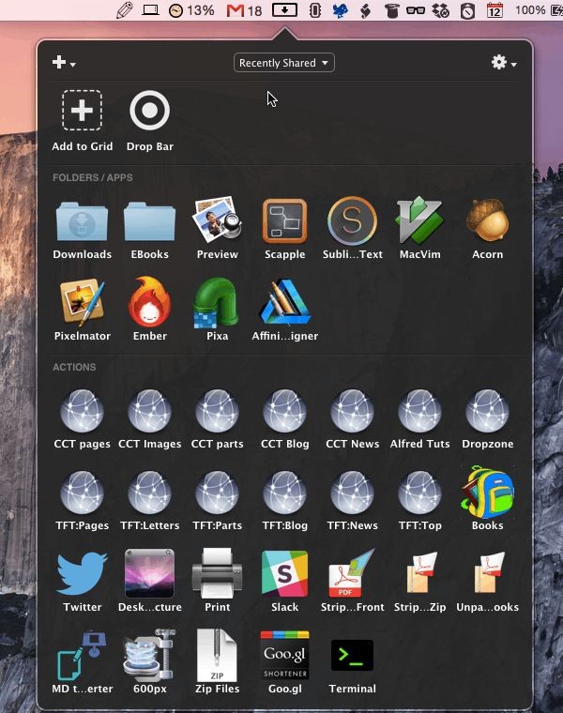The image size is (563, 713).
Task: Select the CCT Images action
Action: (x=149, y=411)
